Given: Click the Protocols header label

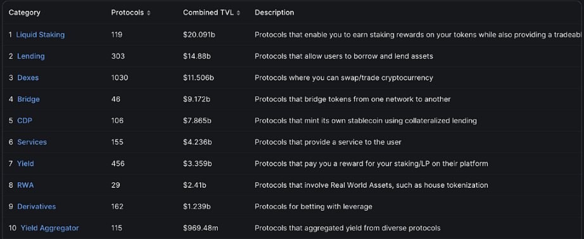Looking at the screenshot, I should pos(127,13).
